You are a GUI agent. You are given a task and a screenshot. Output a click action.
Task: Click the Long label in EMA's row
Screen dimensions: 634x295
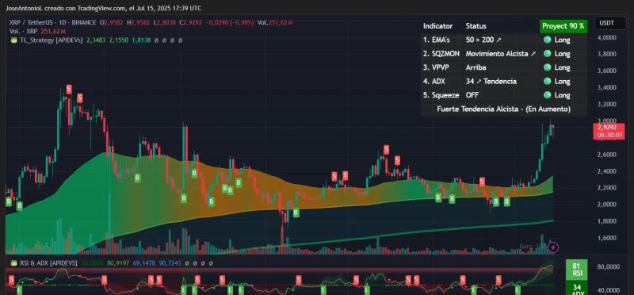[x=562, y=40]
